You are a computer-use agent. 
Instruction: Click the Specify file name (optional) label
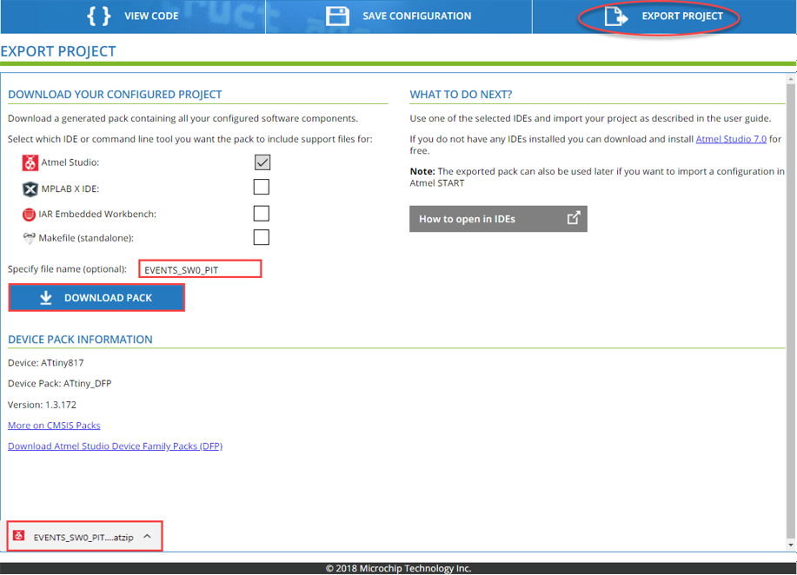pyautogui.click(x=67, y=268)
